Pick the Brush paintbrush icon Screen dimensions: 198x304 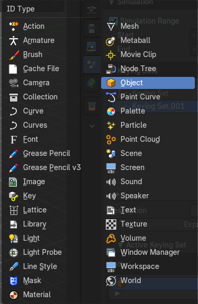[14, 54]
